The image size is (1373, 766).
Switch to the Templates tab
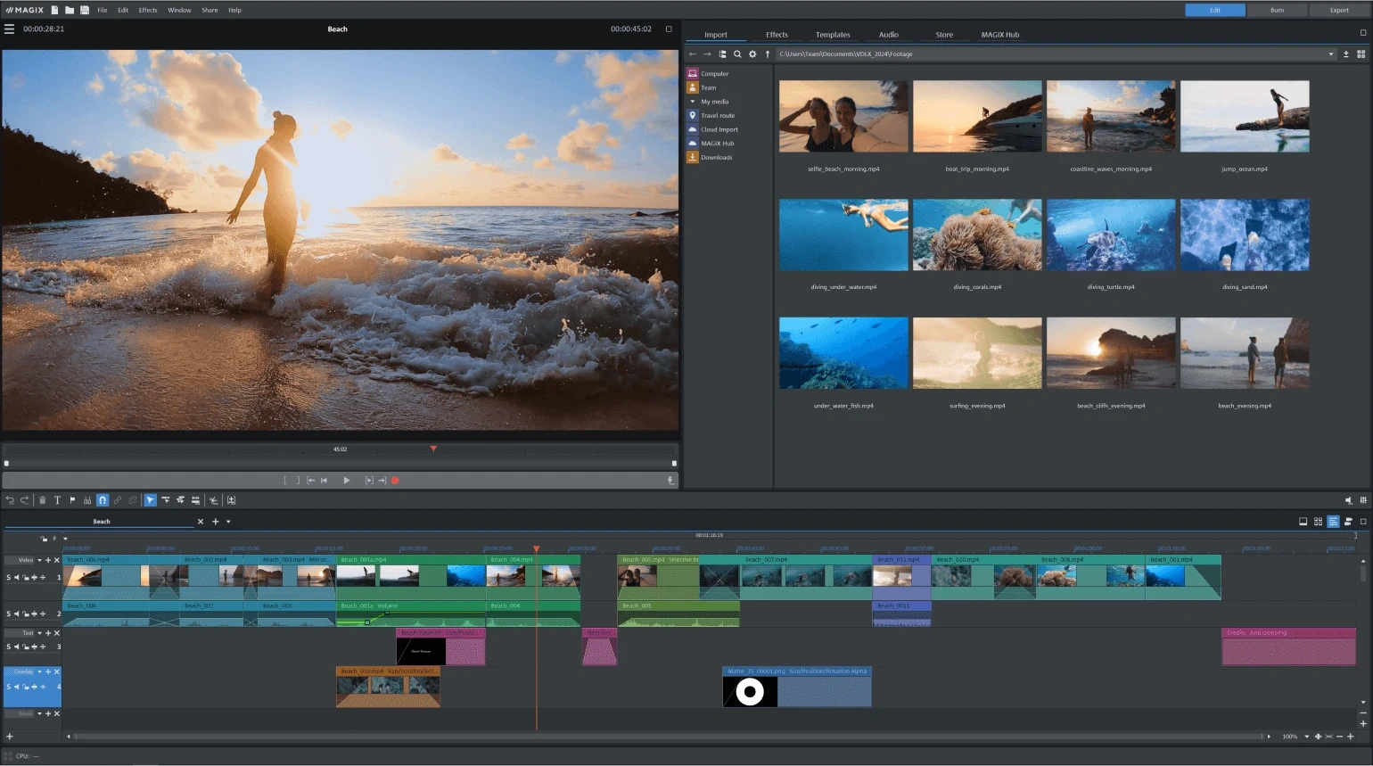[833, 35]
